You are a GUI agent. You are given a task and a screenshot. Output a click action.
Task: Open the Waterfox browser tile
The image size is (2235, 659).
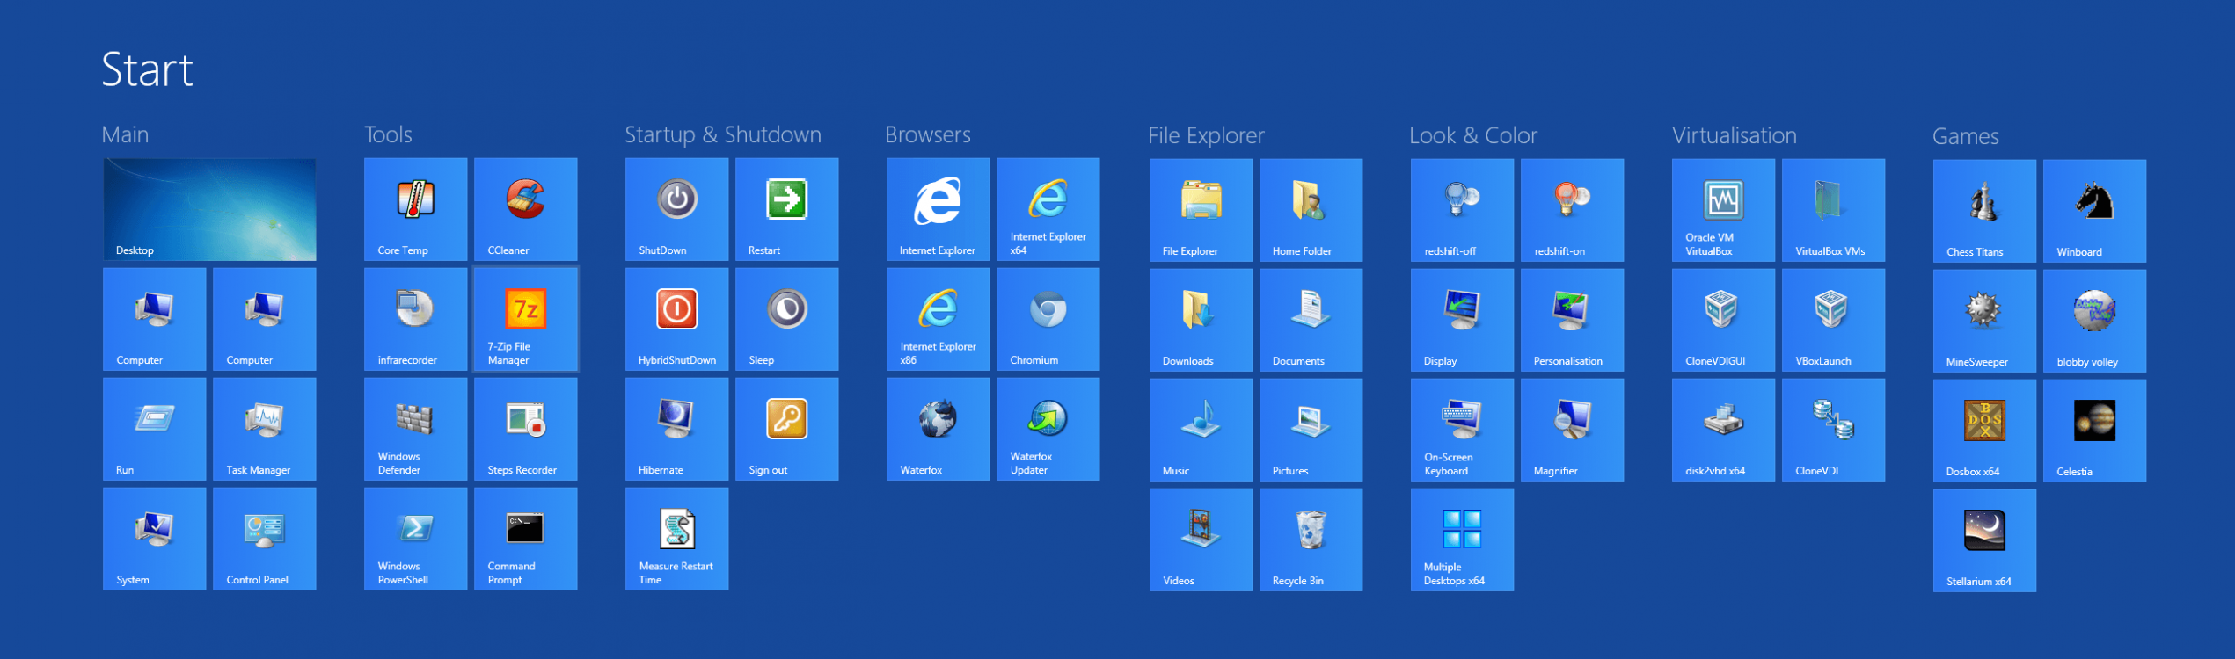tap(938, 429)
